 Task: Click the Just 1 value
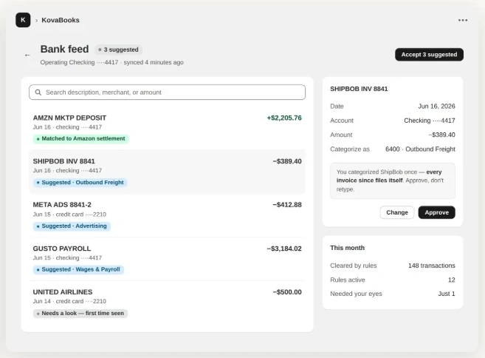tap(447, 294)
